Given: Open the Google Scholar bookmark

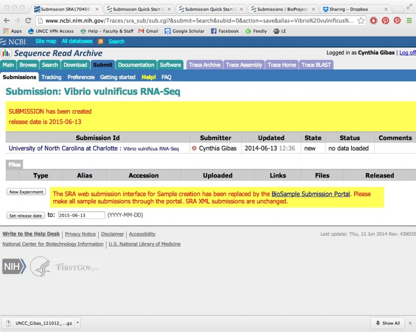Looking at the screenshot, I should (x=184, y=31).
